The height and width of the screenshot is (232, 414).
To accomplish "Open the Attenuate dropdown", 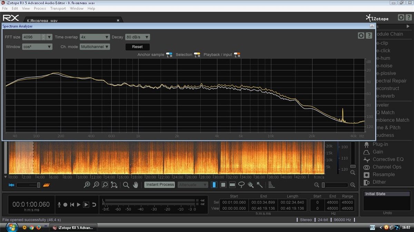I will (193, 185).
